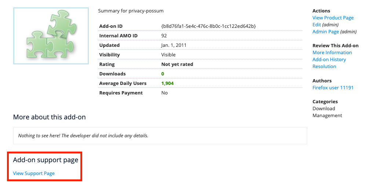Viewport: 374px width, 186px height.
Task: Click the Not yet rated rating value
Action: pyautogui.click(x=177, y=64)
